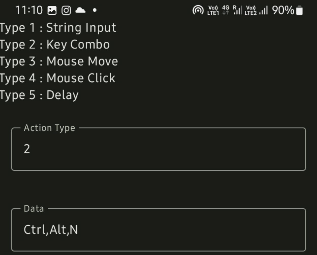Tap the notification overflow dot
Screen dimensions: 317x255
click(95, 10)
